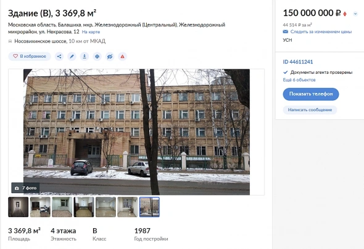Toggle В избранное favorite heart
The image size is (364, 249).
(x=30, y=56)
